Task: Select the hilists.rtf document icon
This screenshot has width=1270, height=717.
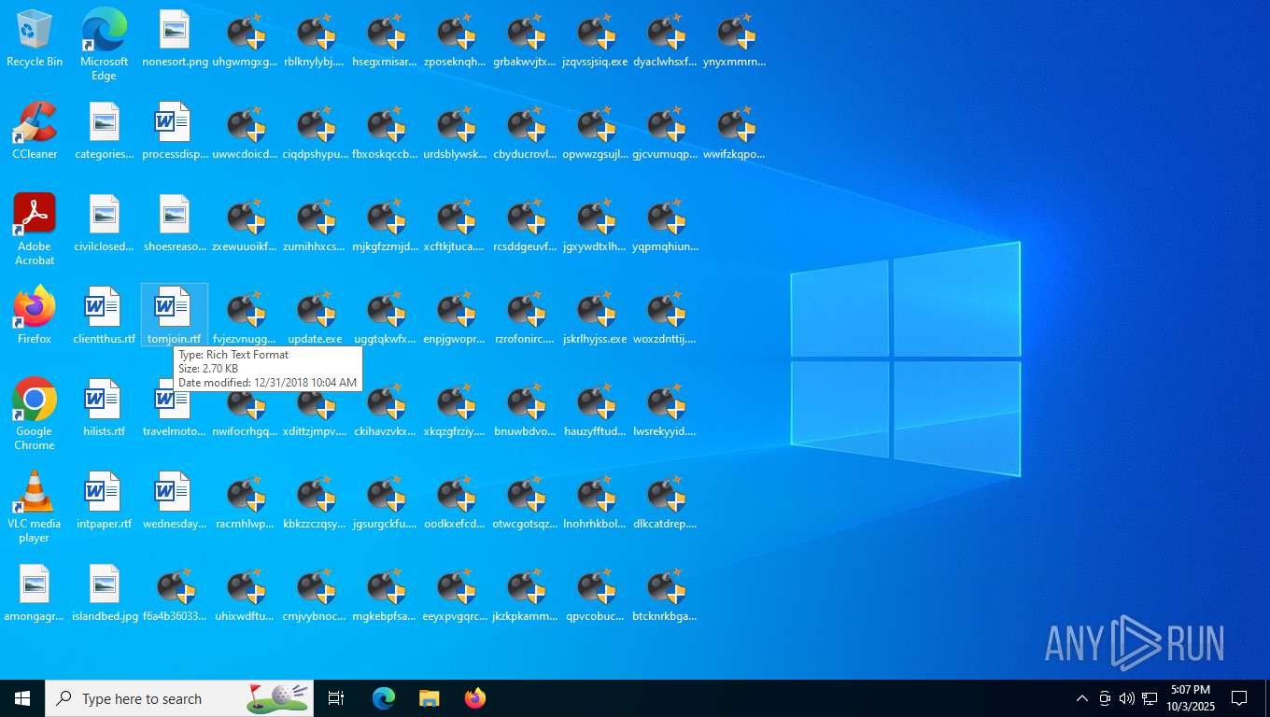Action: tap(104, 409)
